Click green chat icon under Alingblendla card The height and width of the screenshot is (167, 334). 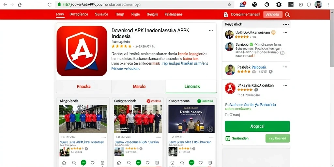pyautogui.click(x=83, y=163)
